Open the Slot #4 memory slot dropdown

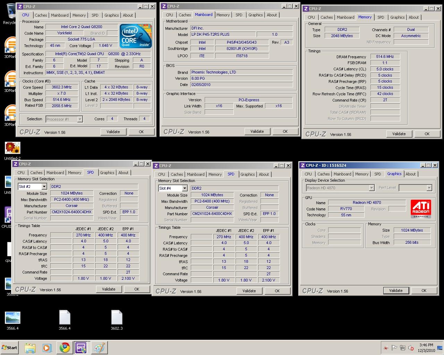pos(184,188)
